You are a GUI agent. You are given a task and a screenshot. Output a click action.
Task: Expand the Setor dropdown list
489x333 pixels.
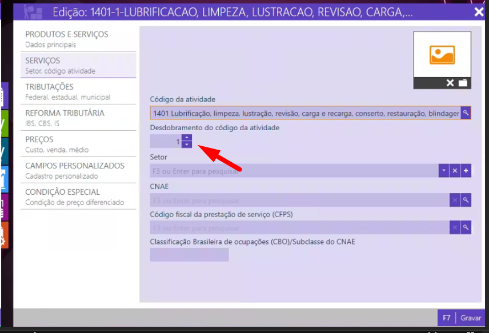[444, 171]
